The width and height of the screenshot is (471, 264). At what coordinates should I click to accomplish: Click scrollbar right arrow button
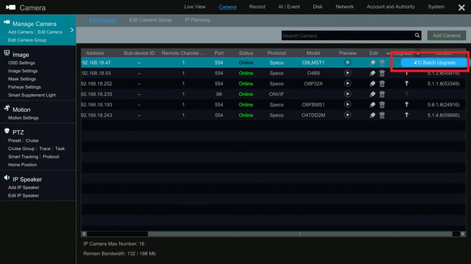pyautogui.click(x=463, y=234)
